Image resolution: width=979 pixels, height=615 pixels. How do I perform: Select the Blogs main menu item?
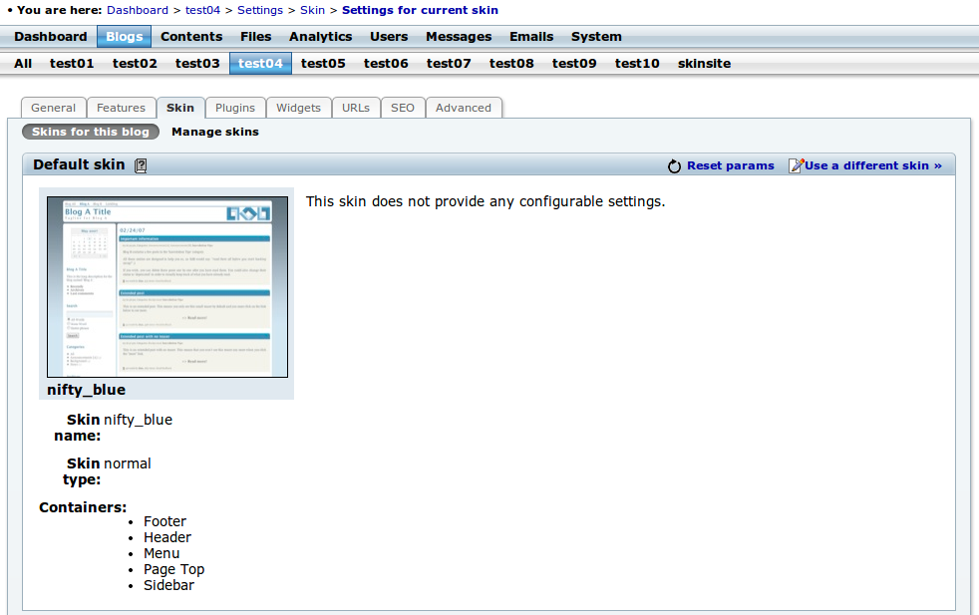(x=125, y=37)
